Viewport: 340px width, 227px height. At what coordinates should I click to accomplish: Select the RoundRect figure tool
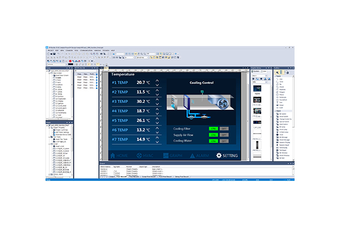click(283, 100)
